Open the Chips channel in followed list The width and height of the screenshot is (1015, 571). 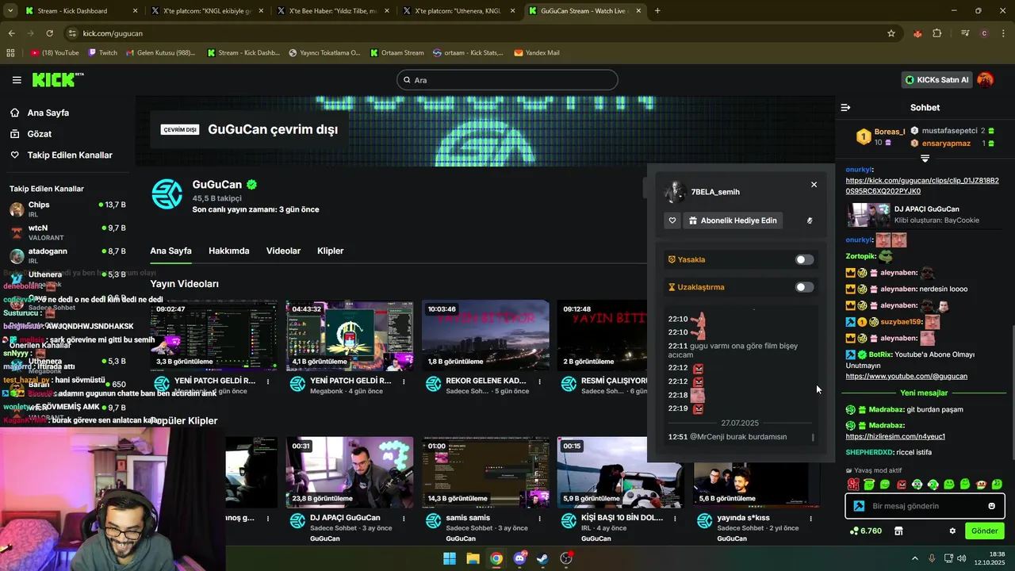67,209
